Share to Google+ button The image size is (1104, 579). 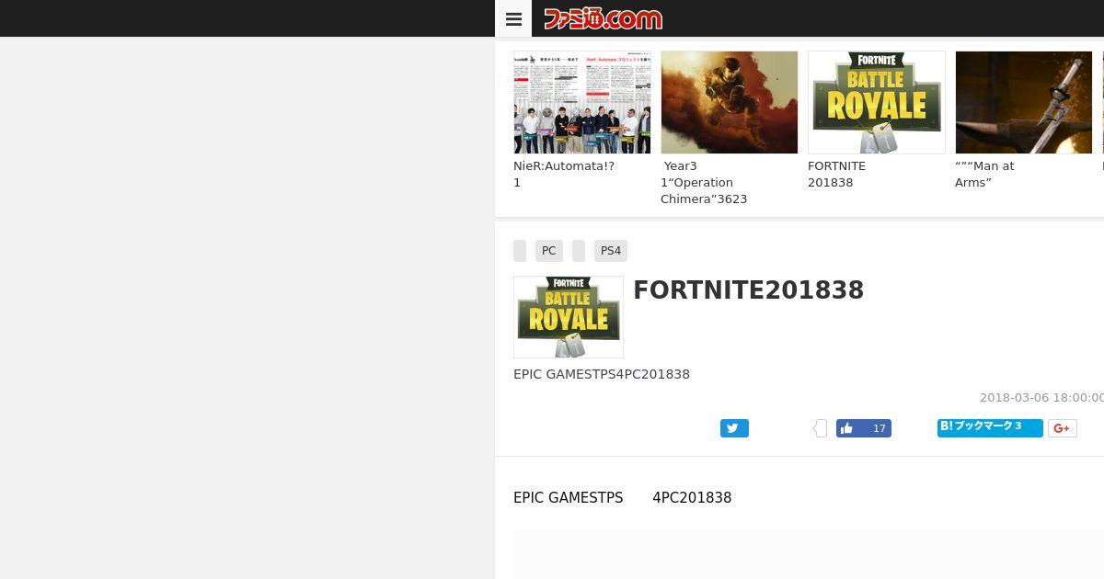pos(1062,428)
